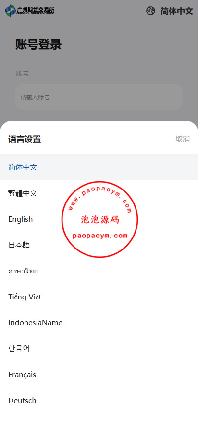Screen dimensions: 198x439
Task: Choose 한국어 from the list
Action: point(99,349)
